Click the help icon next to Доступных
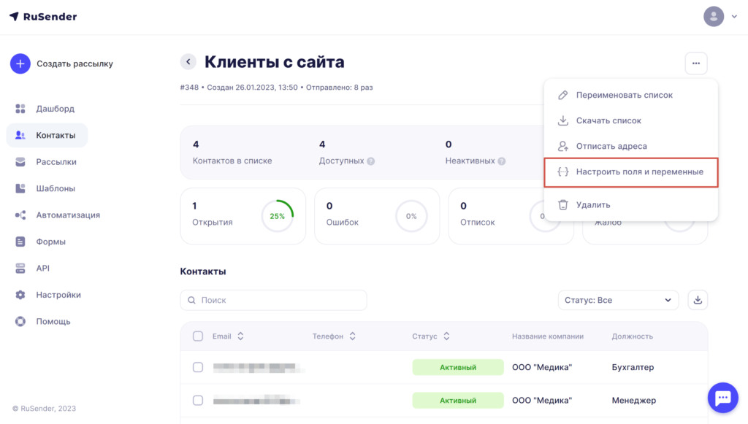This screenshot has height=424, width=748. pyautogui.click(x=371, y=161)
